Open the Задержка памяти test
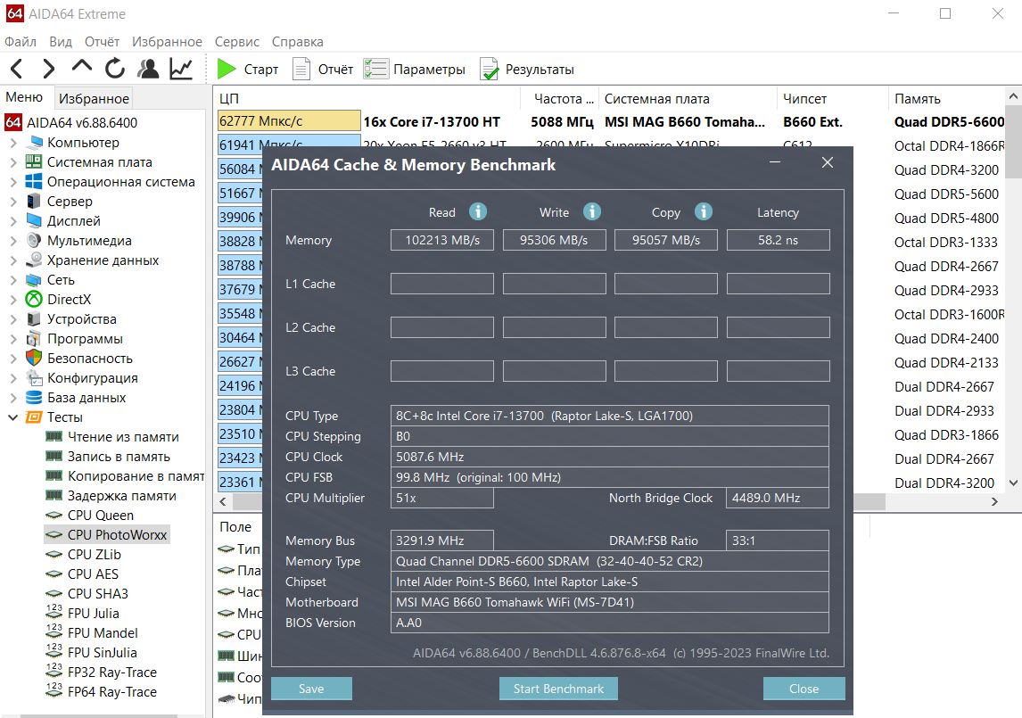 (x=122, y=496)
